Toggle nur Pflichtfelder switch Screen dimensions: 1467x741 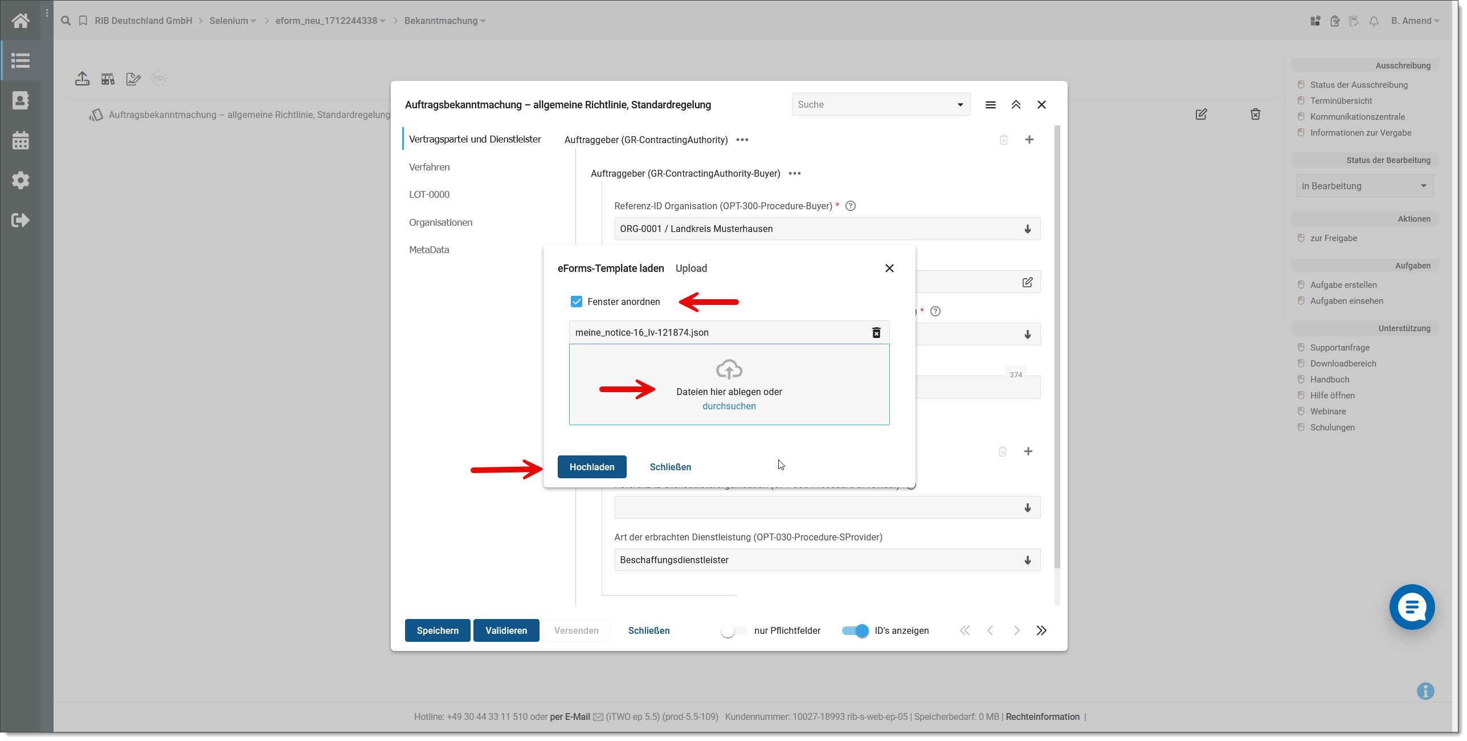pos(734,630)
